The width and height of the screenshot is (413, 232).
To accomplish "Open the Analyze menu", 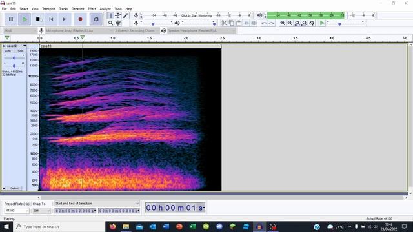I will pos(105,8).
